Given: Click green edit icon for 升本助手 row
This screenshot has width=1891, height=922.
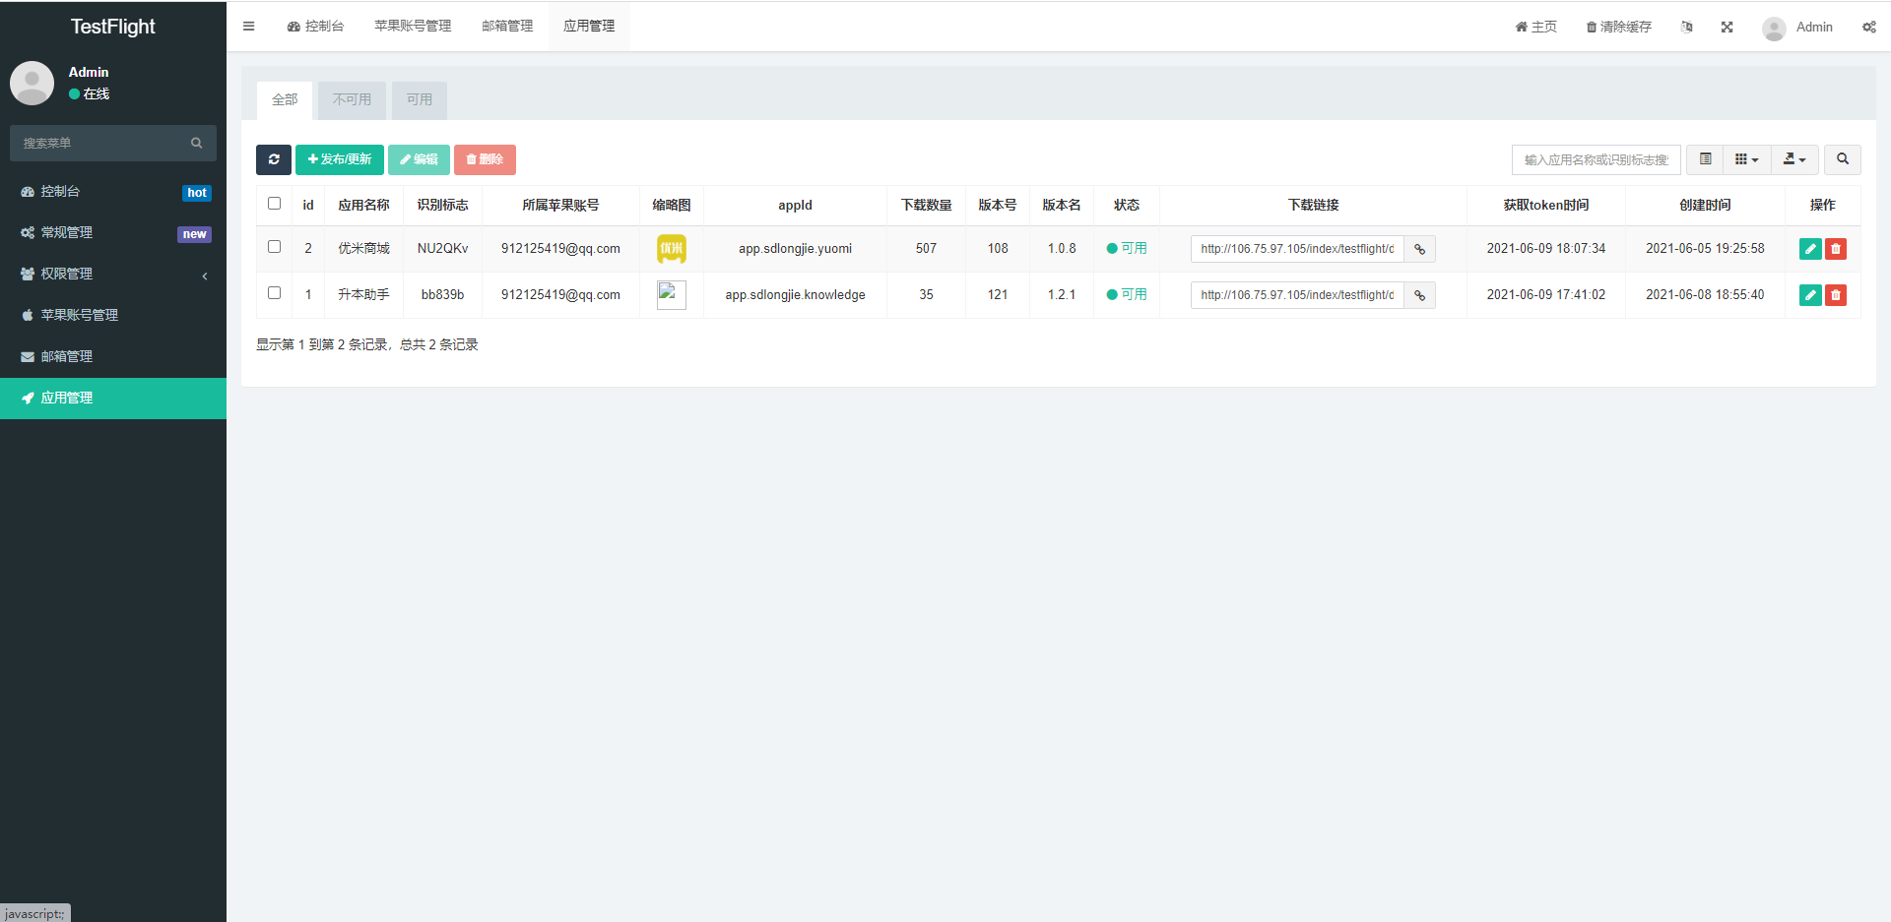Looking at the screenshot, I should (x=1809, y=295).
